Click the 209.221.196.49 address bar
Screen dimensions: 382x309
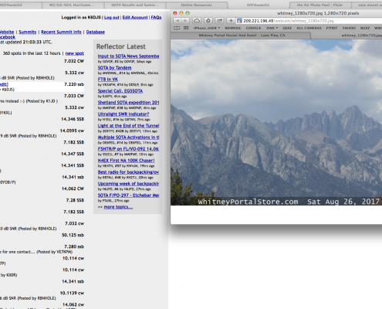pyautogui.click(x=309, y=21)
